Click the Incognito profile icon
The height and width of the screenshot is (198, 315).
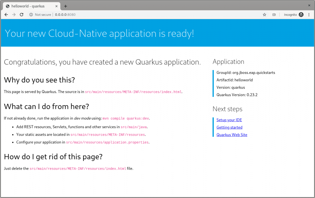point(301,14)
